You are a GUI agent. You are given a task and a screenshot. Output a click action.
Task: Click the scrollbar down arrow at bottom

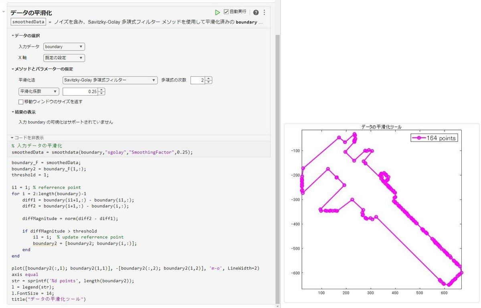click(x=277, y=306)
